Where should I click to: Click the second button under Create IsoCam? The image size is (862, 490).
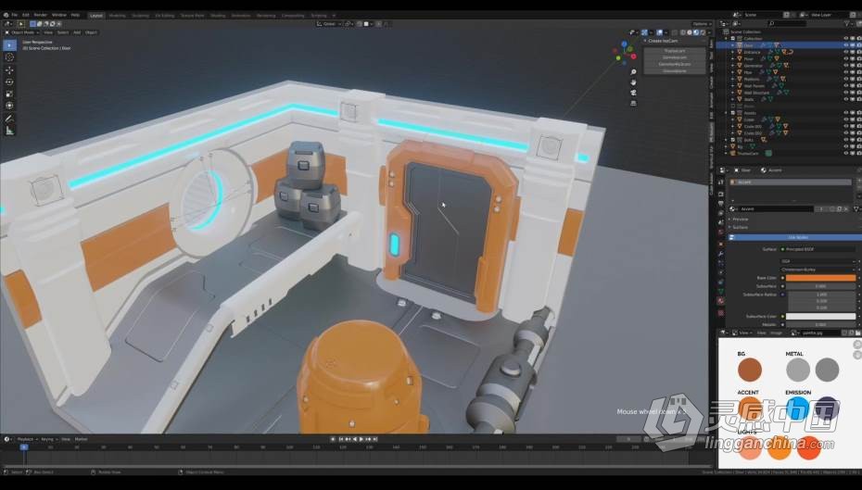coord(675,57)
